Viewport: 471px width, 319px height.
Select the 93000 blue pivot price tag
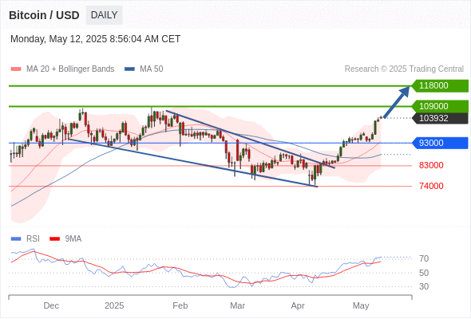pyautogui.click(x=440, y=143)
